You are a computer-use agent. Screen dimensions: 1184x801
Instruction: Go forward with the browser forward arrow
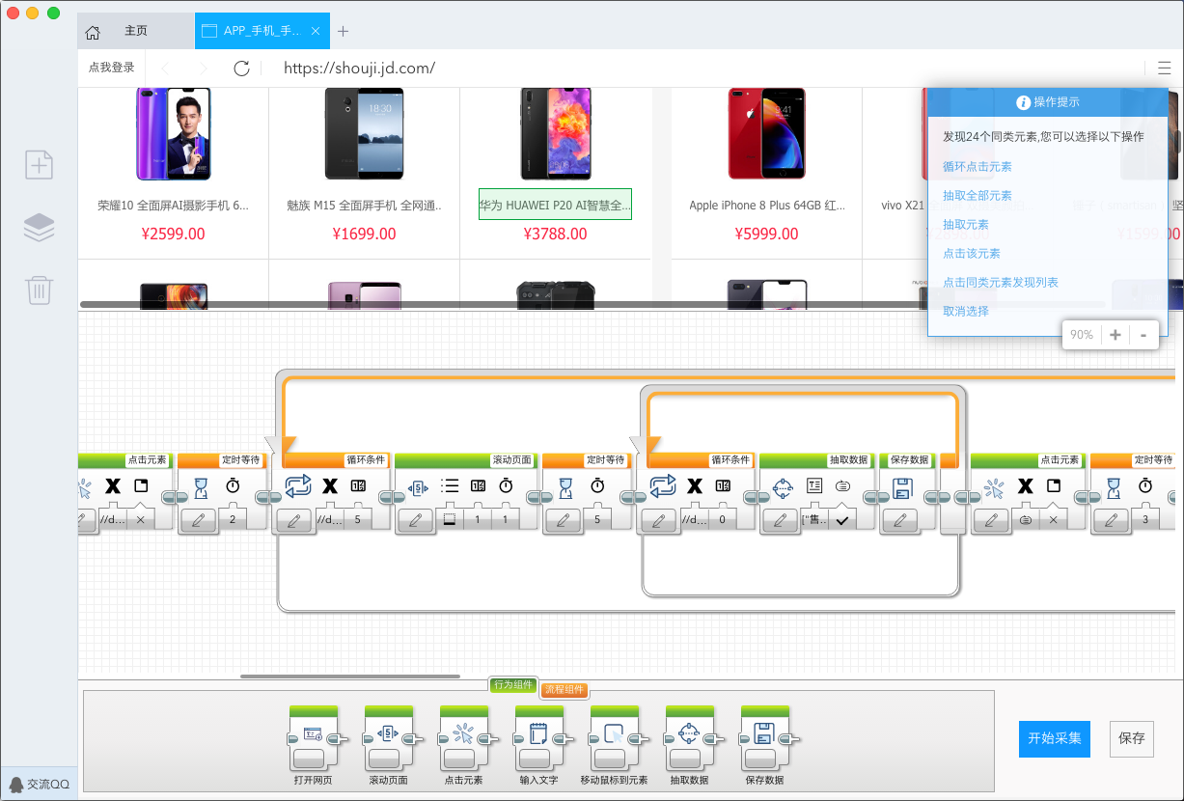pyautogui.click(x=203, y=68)
